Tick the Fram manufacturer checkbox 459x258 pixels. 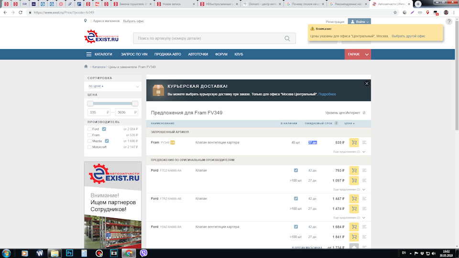tap(89, 135)
